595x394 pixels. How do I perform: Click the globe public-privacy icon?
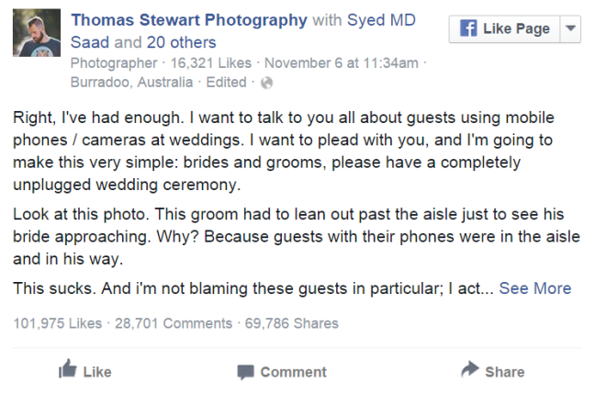[267, 83]
